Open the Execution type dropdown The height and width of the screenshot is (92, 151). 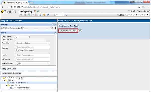tap(33, 64)
